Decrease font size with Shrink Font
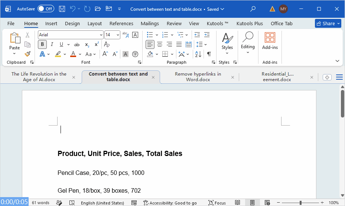 tap(115, 54)
